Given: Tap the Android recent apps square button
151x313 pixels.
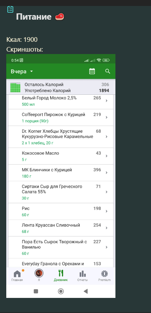Looking at the screenshot, I should pyautogui.click(x=36, y=291).
